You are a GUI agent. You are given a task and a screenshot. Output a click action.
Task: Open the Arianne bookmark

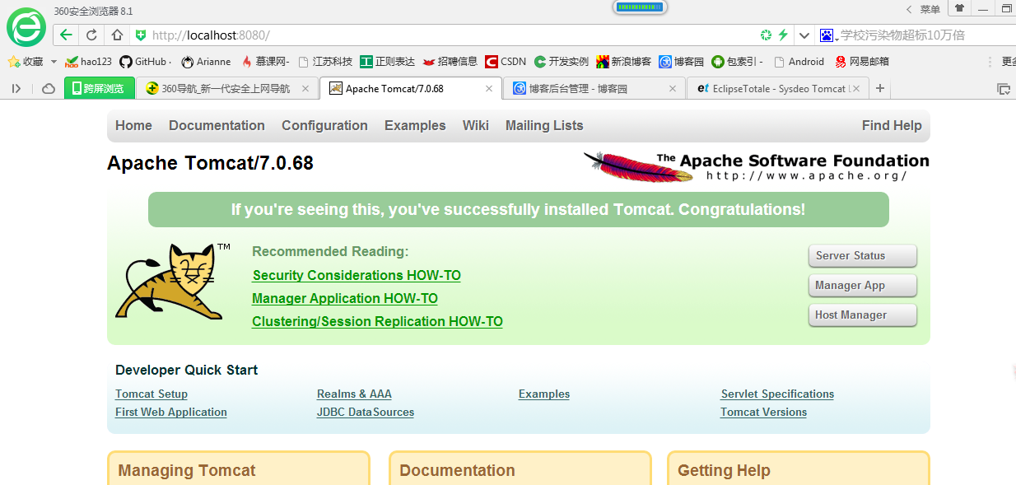(206, 62)
